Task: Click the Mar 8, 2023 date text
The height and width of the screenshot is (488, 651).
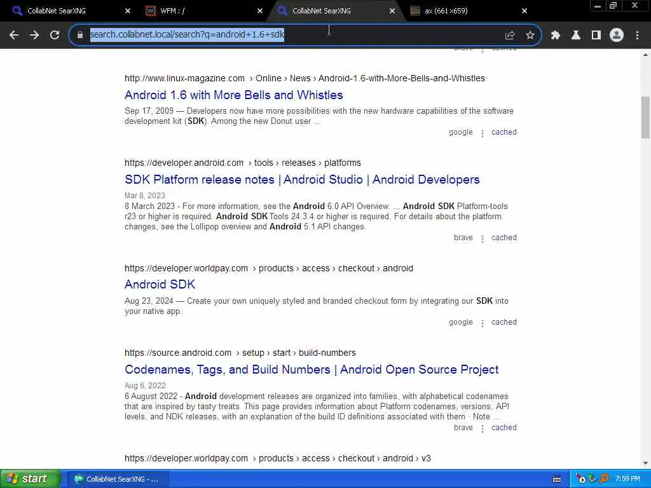Action: click(145, 196)
